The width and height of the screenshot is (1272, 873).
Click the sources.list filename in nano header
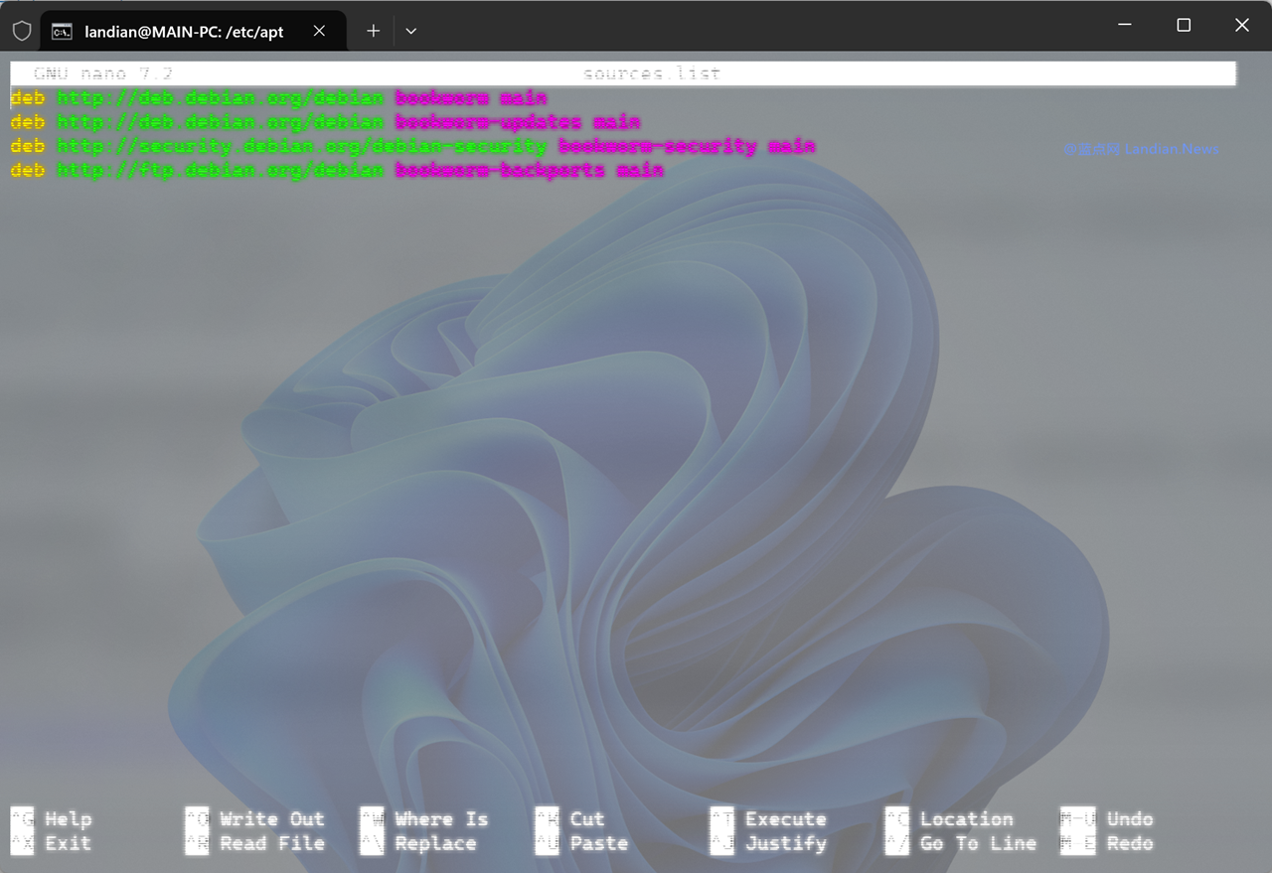(x=651, y=73)
